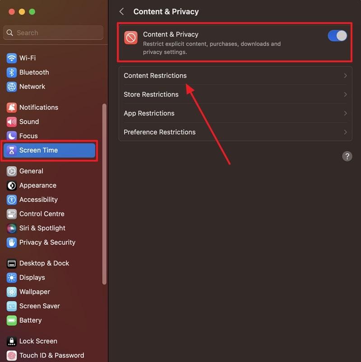Open the Store Restrictions row
This screenshot has height=362, width=361.
[x=235, y=94]
